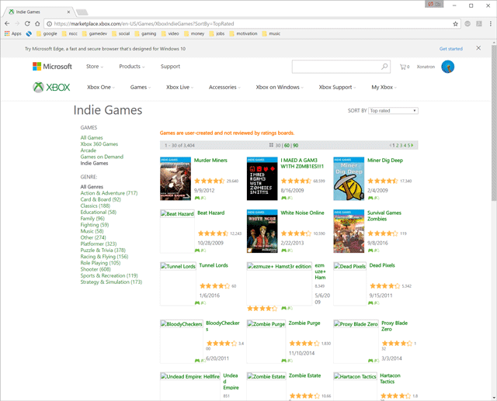Click the search magnifier icon
Screen dimensions: 497x401
click(384, 67)
